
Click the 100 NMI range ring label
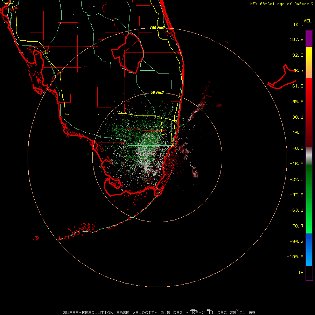pyautogui.click(x=157, y=28)
